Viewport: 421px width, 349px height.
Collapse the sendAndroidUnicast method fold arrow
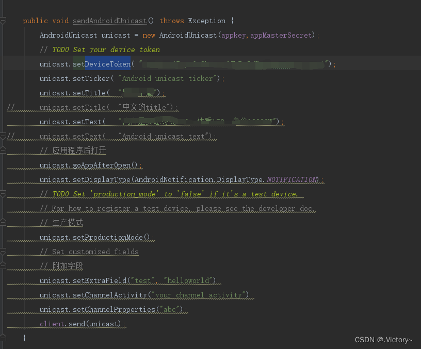click(x=4, y=21)
